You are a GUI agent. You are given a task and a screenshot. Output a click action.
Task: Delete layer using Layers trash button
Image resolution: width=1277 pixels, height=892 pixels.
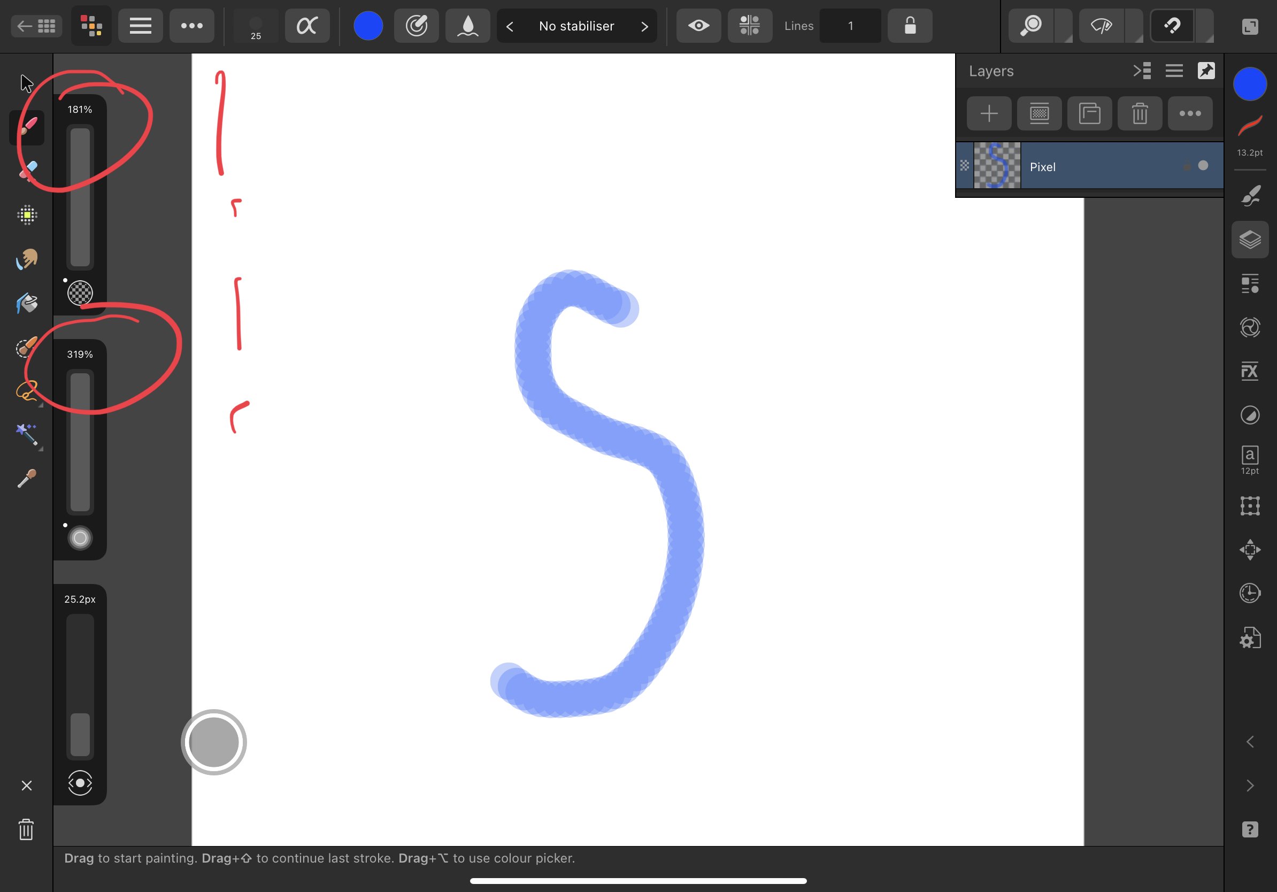(1140, 113)
